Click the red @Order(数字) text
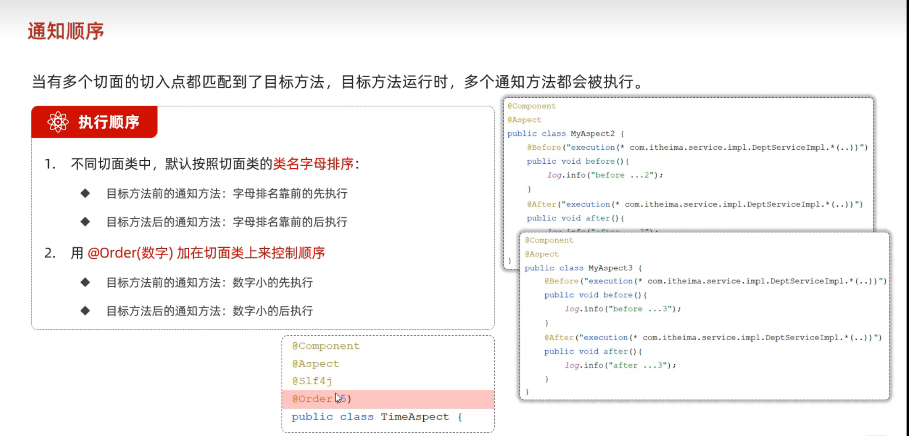The image size is (909, 436). [130, 253]
